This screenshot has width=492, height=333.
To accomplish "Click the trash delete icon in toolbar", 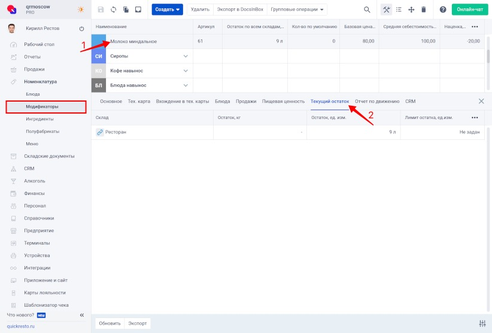I will point(424,10).
